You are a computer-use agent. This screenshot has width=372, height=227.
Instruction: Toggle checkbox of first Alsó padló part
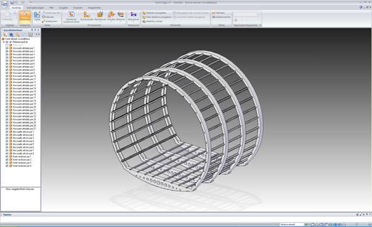pos(7,132)
